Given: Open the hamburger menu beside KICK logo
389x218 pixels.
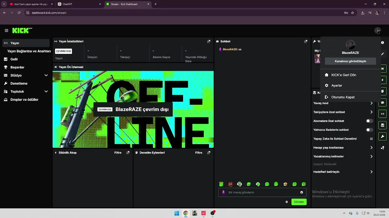Looking at the screenshot, I should coord(6,31).
